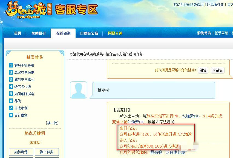
Task: Click the 登录客服 login link
Action: tap(221, 33)
